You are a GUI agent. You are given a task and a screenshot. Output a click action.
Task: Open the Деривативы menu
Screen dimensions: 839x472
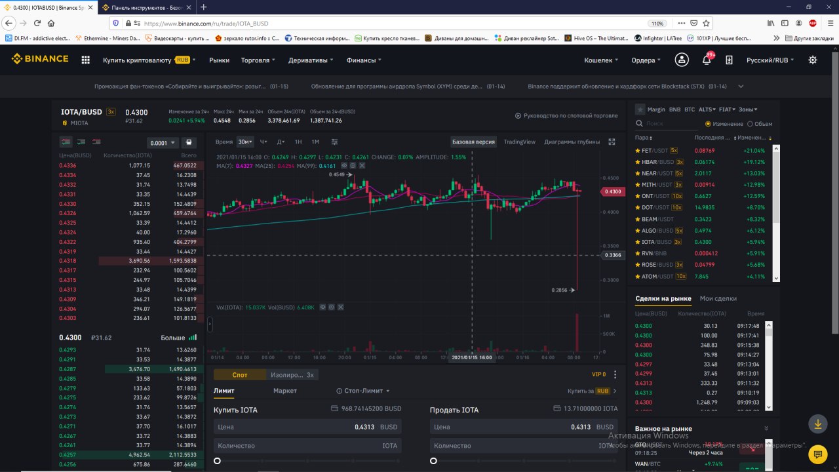(310, 60)
